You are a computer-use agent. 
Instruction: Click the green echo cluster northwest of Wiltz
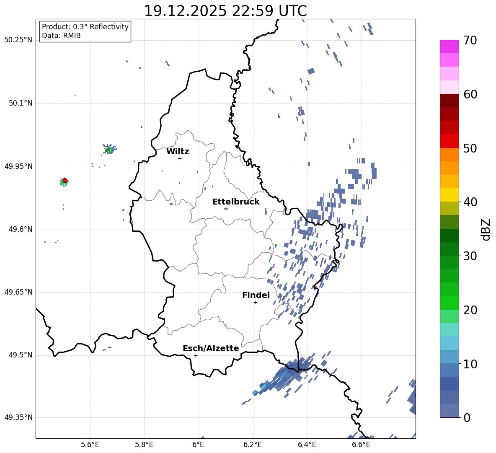click(109, 149)
